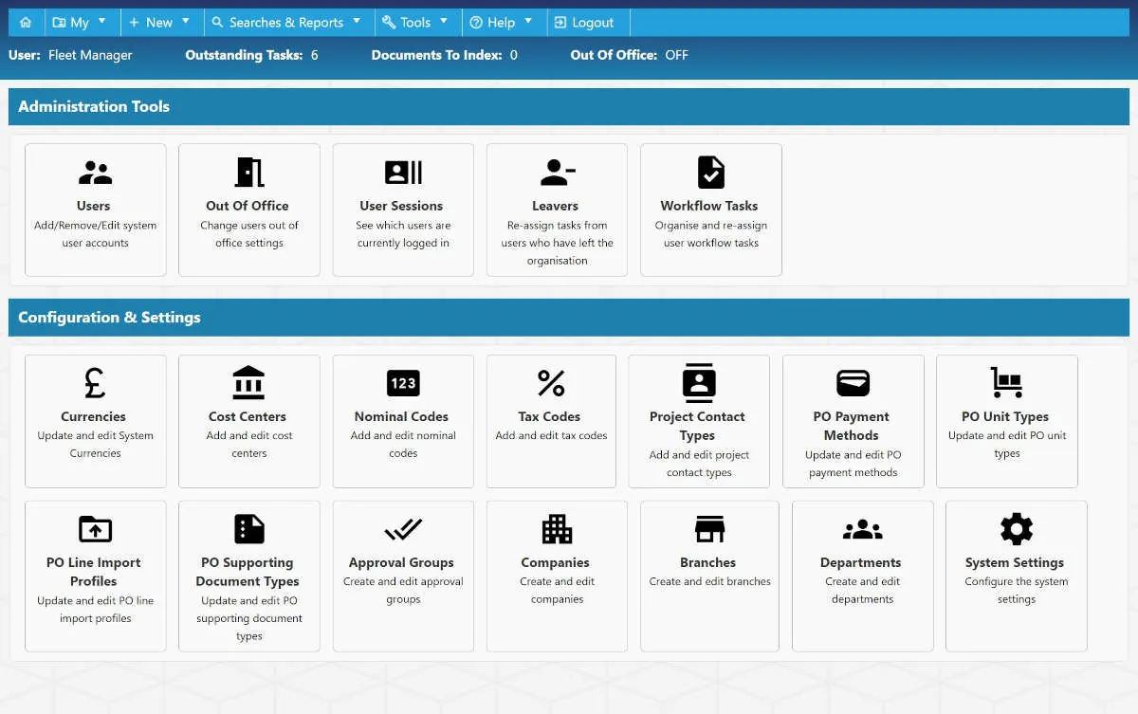
Task: Click the PO Supporting Document Types file icon
Action: pos(249,529)
